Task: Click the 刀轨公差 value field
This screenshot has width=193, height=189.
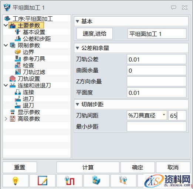Action: coord(156,59)
